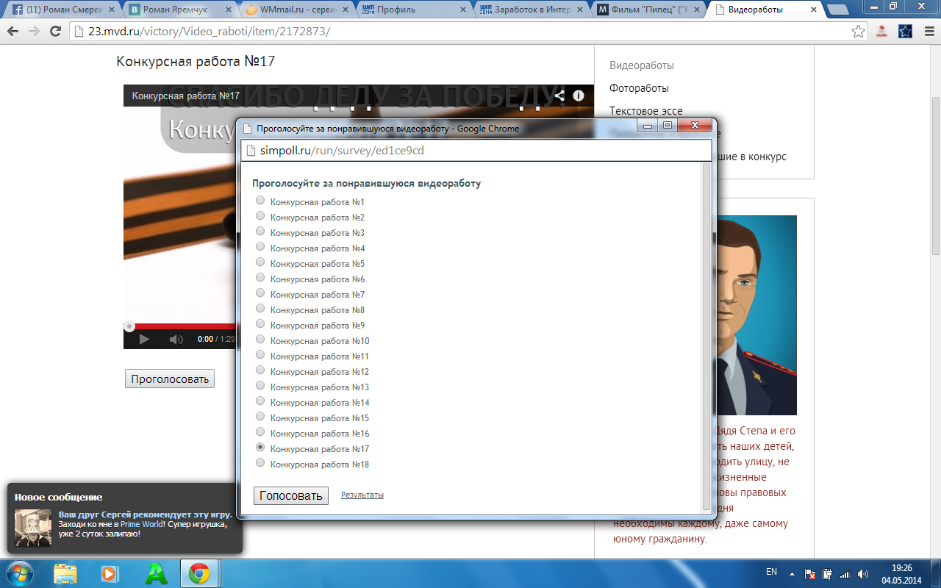This screenshot has height=588, width=941.
Task: Select Конкурсная работа №1 radio button
Action: click(260, 201)
